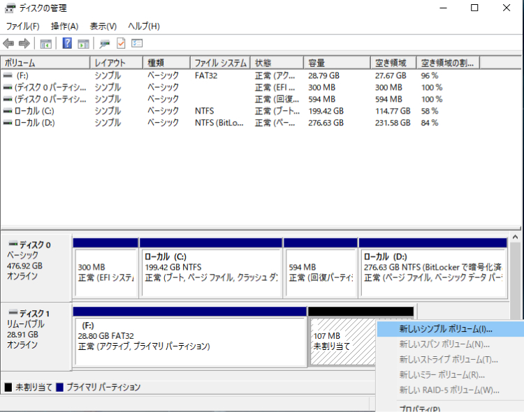Click the Back arrow toolbar icon
Screen dimensions: 524x412
pos(8,44)
